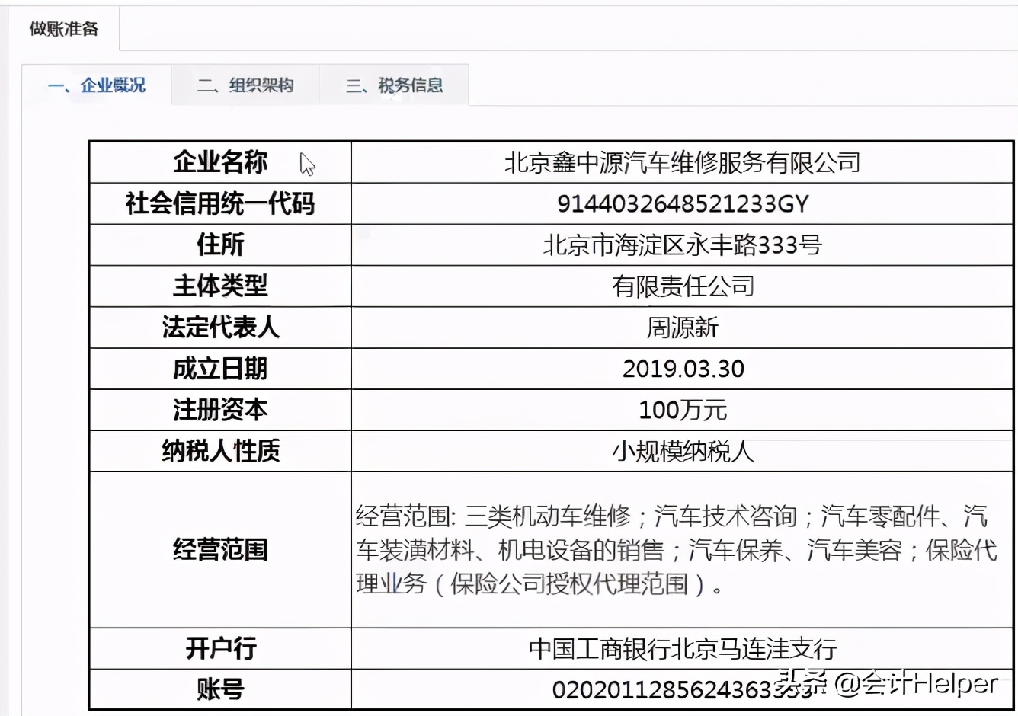Open the 税务信息 tab
The width and height of the screenshot is (1018, 716).
click(395, 85)
